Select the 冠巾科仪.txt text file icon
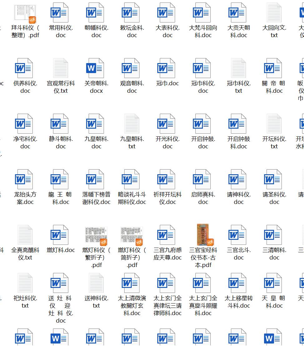 click(238, 68)
